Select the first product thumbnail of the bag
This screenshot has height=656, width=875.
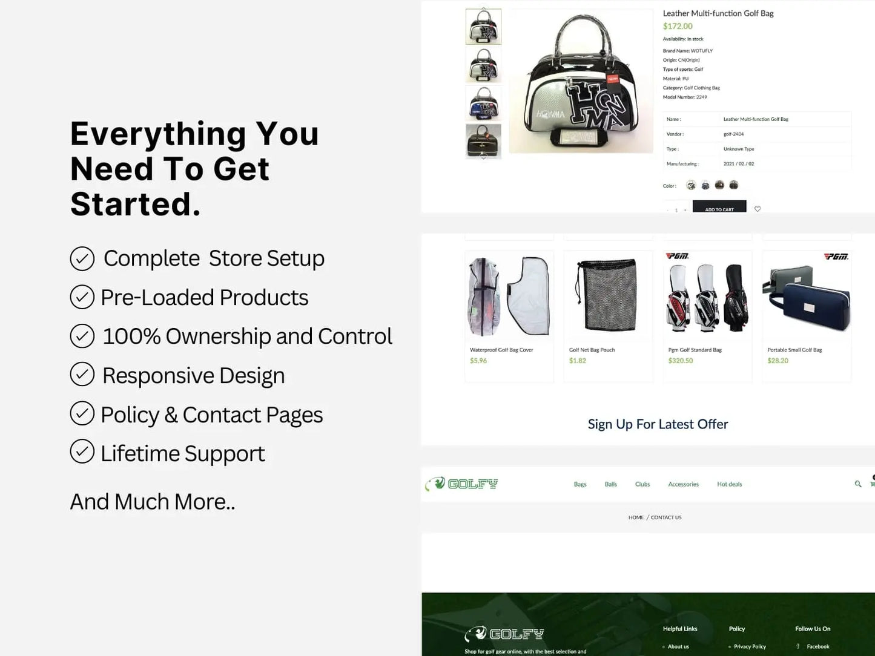pyautogui.click(x=483, y=27)
